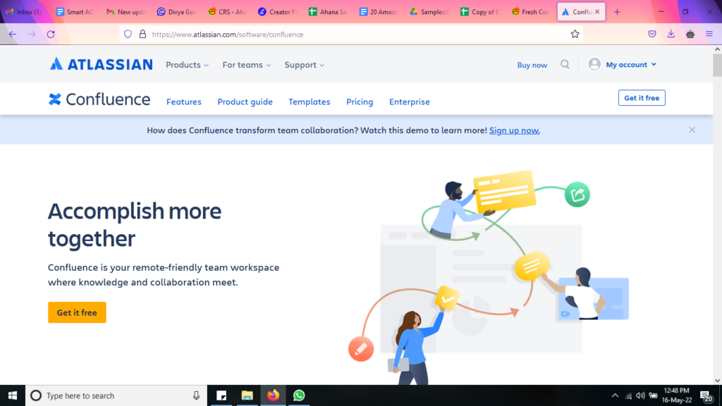Open the Features page link
The image size is (722, 406).
pos(184,101)
